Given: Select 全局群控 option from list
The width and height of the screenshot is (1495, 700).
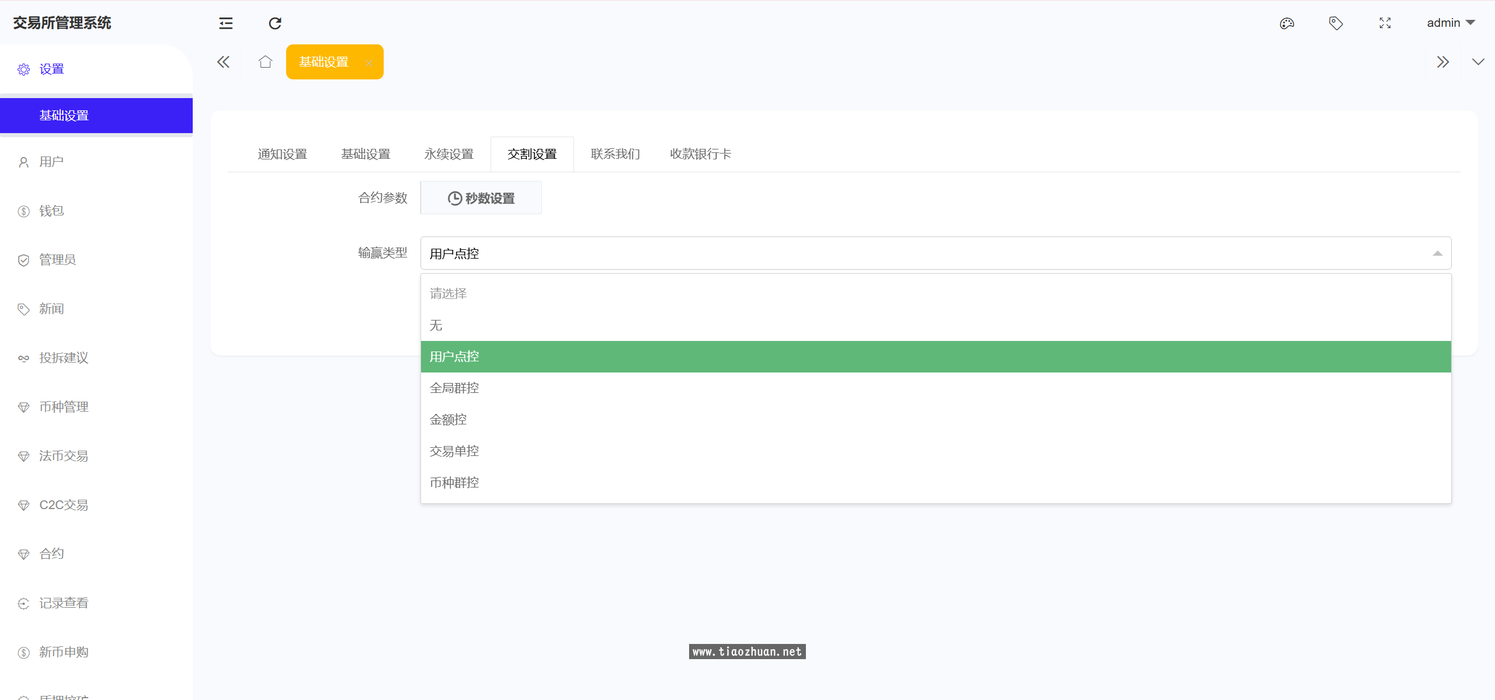Looking at the screenshot, I should (x=454, y=388).
